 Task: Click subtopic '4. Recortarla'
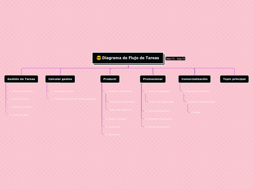113,134
